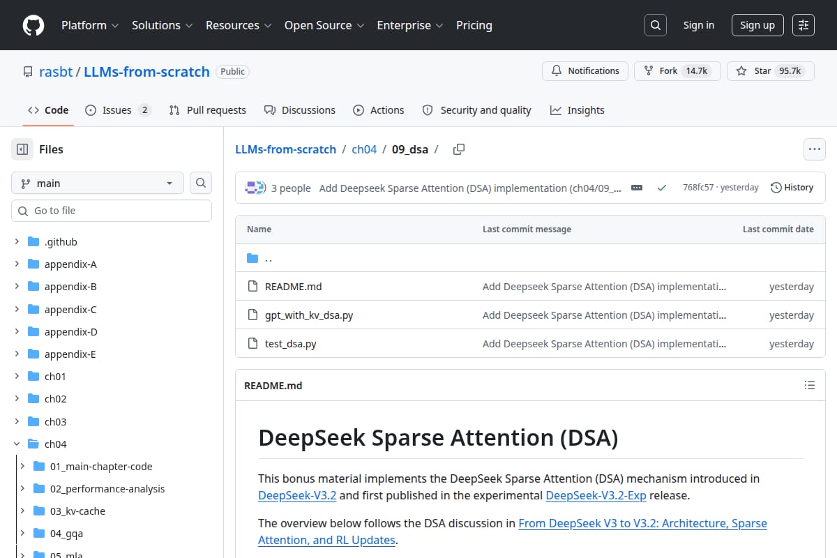The height and width of the screenshot is (558, 837).
Task: Click the README.md file icon
Action: tap(252, 287)
